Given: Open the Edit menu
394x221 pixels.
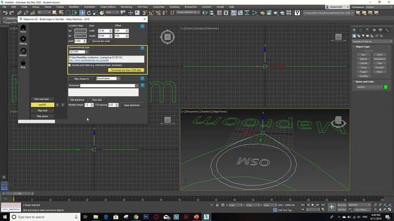Looking at the screenshot, I should (x=14, y=7).
